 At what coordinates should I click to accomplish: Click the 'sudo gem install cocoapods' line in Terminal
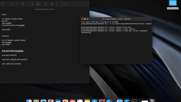(x=114, y=31)
